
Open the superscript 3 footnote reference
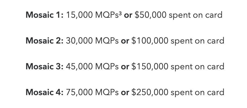click(120, 13)
